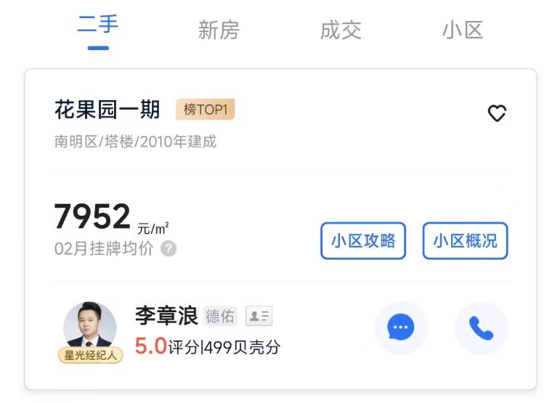Select the 7952 listing price
The image size is (560, 403).
[x=92, y=216]
